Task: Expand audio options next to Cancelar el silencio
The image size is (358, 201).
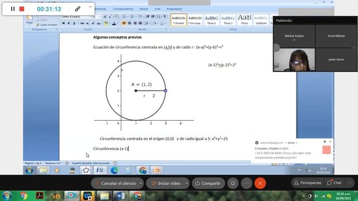Action: pyautogui.click(x=141, y=183)
